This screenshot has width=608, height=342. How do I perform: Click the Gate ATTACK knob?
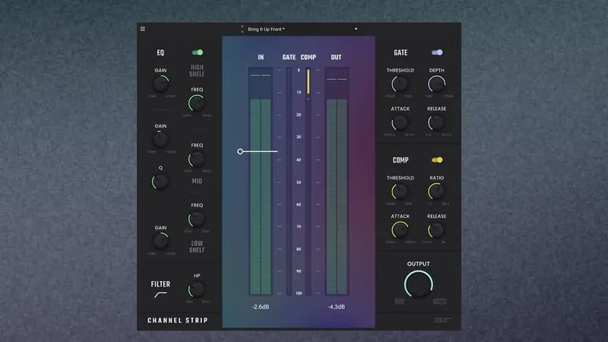pyautogui.click(x=400, y=122)
